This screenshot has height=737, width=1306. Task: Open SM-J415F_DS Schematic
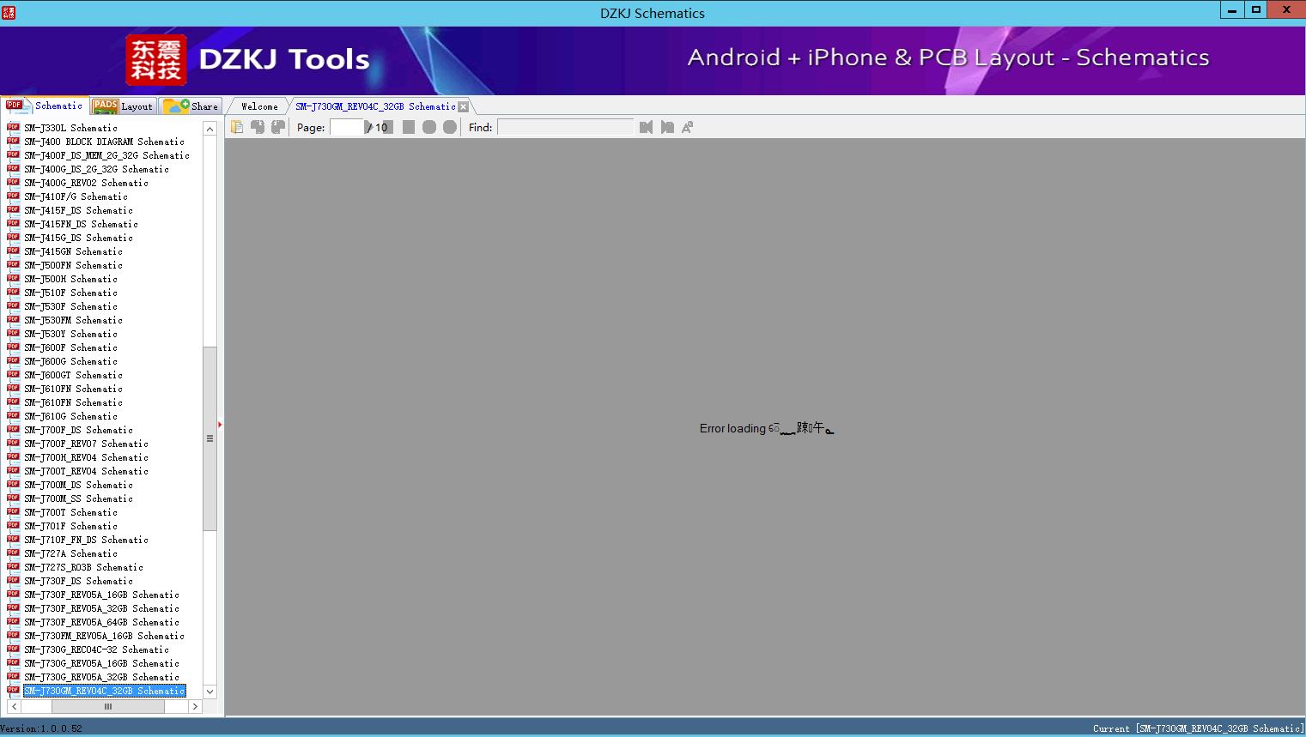(79, 210)
